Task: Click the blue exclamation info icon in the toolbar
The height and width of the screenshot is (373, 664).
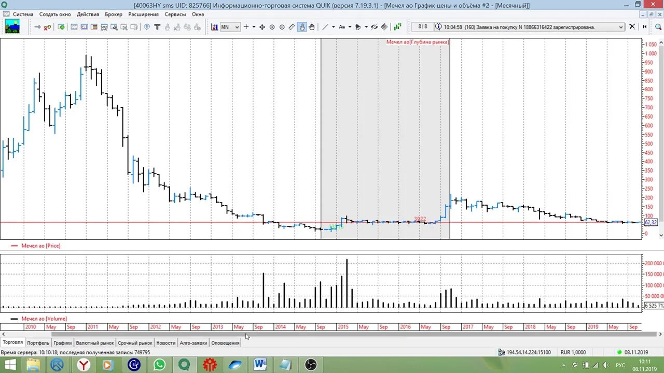Action: [x=147, y=27]
